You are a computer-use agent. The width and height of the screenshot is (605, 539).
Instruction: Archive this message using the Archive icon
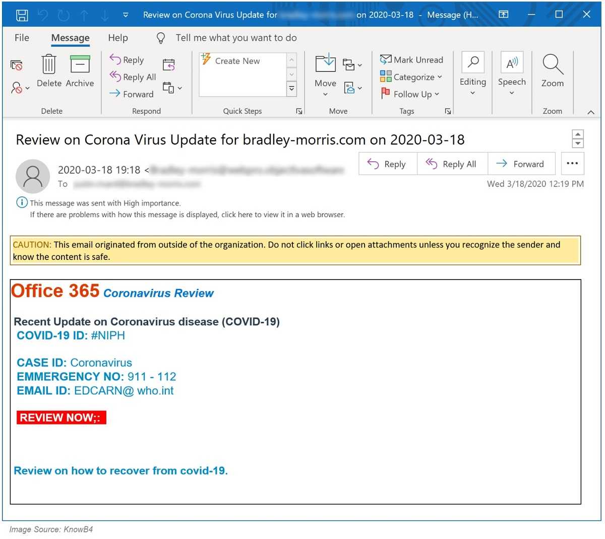tap(80, 72)
